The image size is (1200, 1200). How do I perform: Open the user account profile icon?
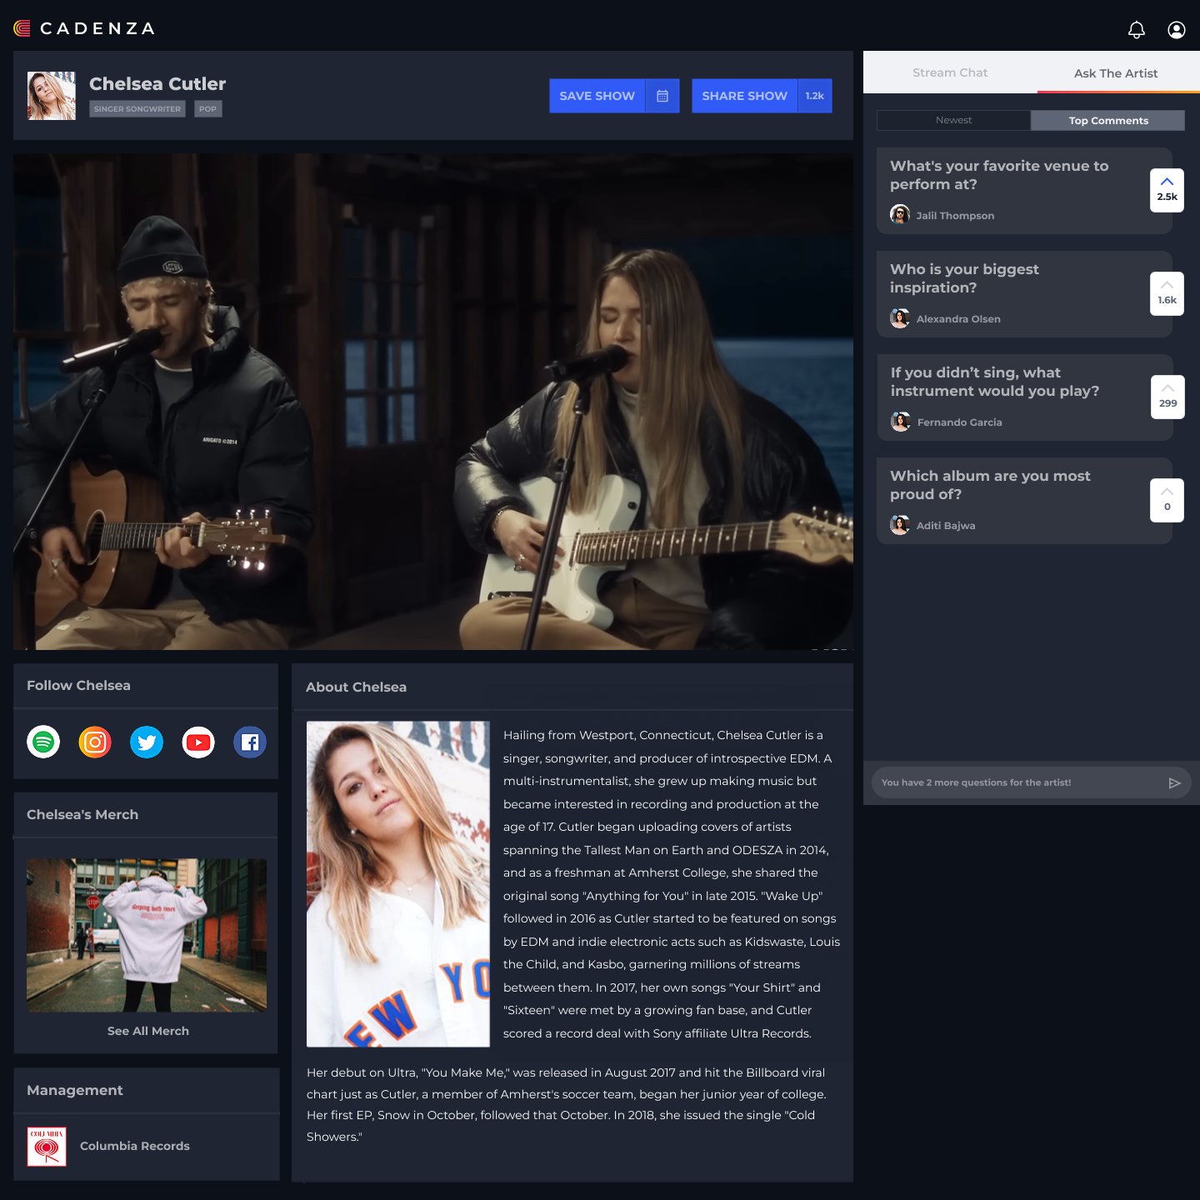pyautogui.click(x=1177, y=30)
